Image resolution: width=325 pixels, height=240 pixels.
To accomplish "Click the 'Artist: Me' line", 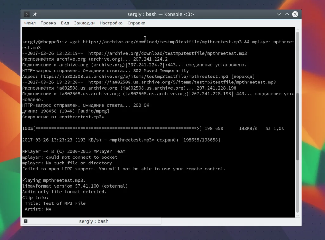I will (x=38, y=209).
